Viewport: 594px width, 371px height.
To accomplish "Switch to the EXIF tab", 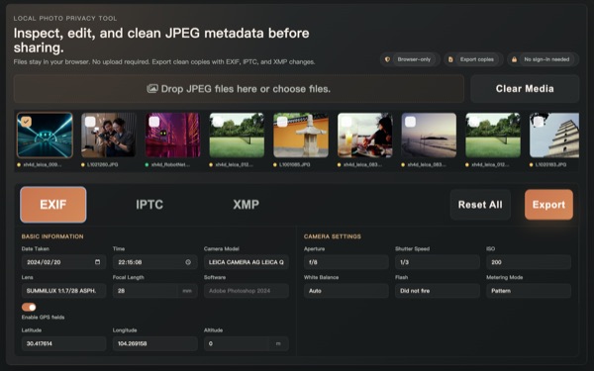I will [53, 205].
